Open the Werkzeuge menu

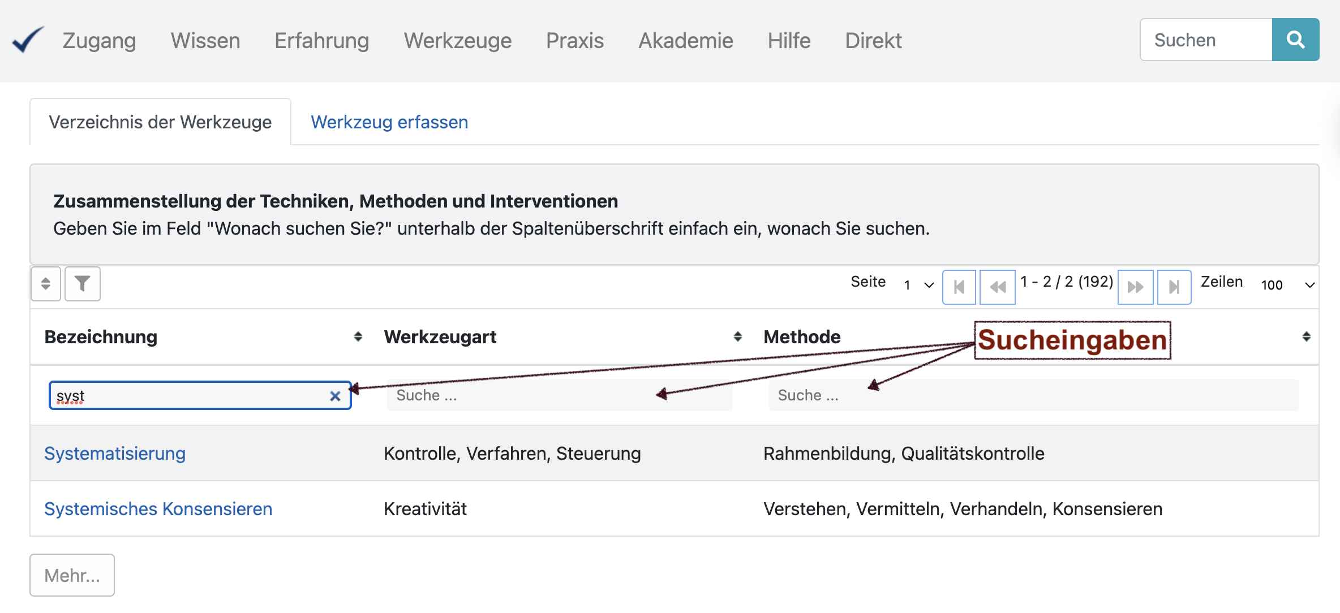point(457,41)
